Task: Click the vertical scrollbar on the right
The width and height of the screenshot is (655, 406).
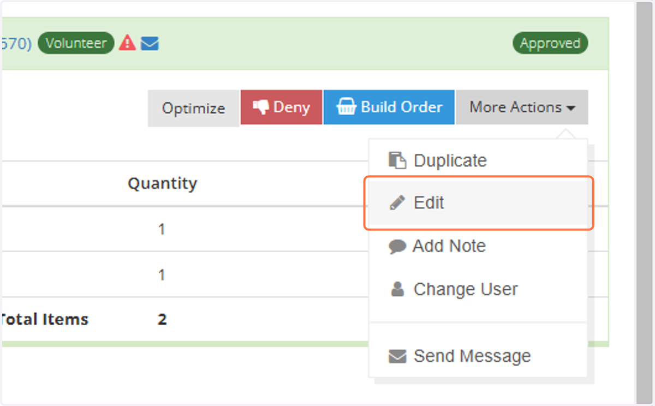Action: click(x=645, y=202)
